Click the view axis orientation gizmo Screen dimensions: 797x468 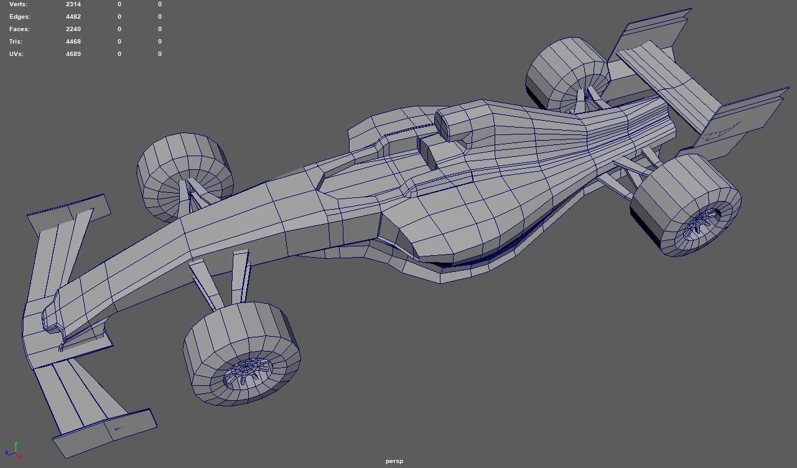coord(12,451)
